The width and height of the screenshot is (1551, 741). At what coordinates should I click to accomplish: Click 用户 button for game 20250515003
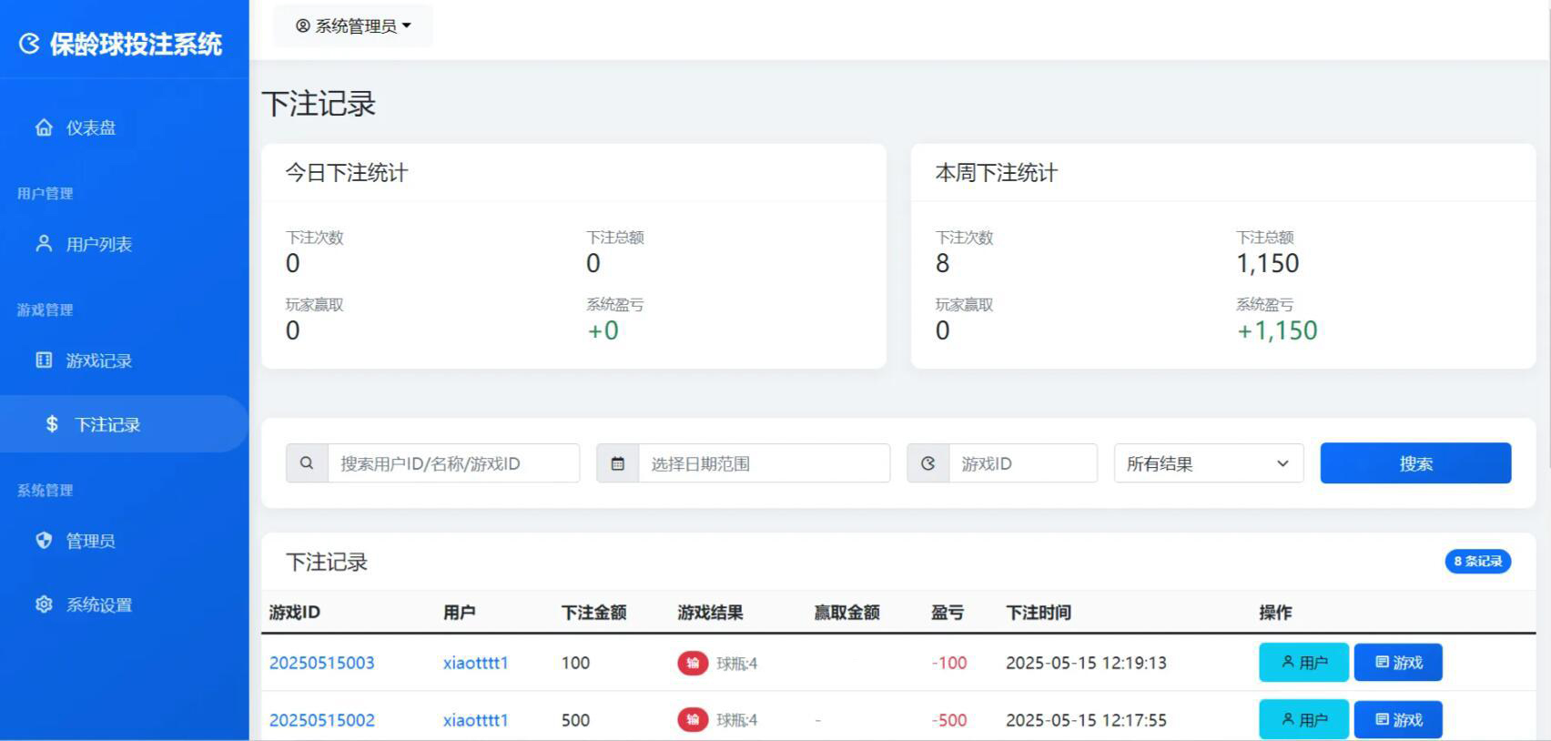click(x=1303, y=663)
